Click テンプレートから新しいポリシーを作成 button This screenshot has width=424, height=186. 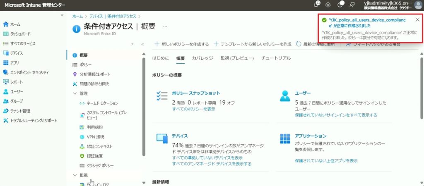[253, 44]
